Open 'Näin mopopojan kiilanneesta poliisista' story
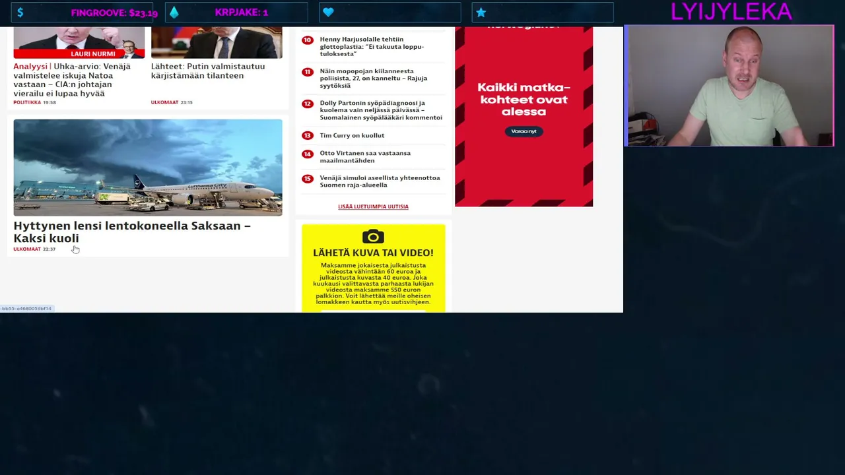 [374, 78]
